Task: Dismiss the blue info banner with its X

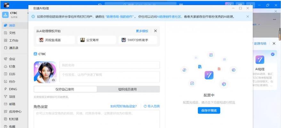Action: [x=247, y=17]
